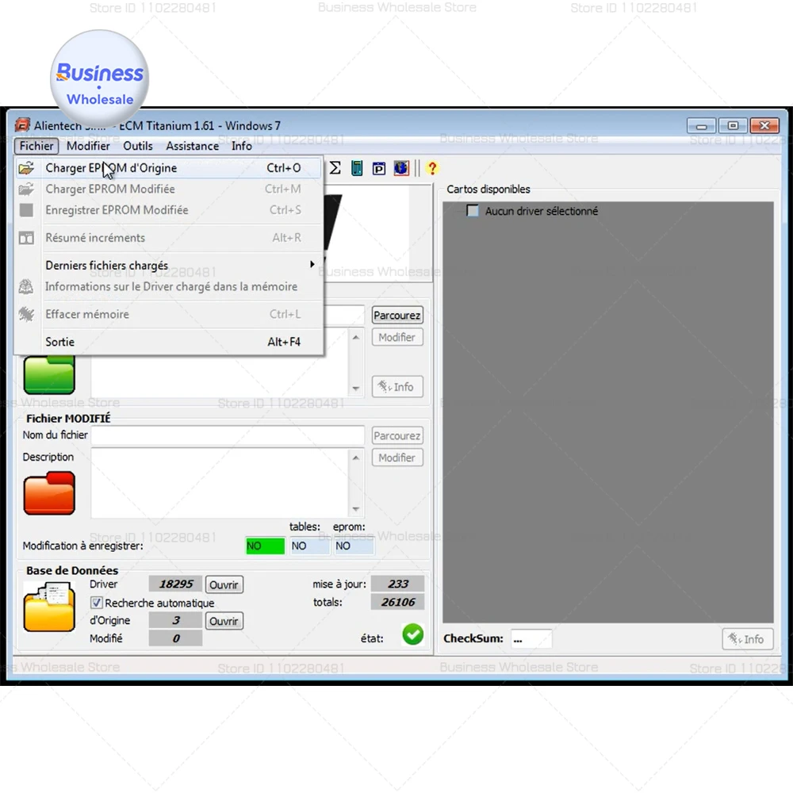
Task: Click the yellow question mark help icon
Action: (431, 168)
